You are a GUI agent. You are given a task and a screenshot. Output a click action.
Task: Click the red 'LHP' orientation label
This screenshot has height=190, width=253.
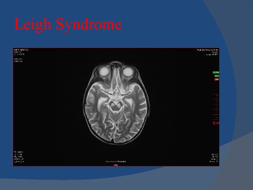216,79
